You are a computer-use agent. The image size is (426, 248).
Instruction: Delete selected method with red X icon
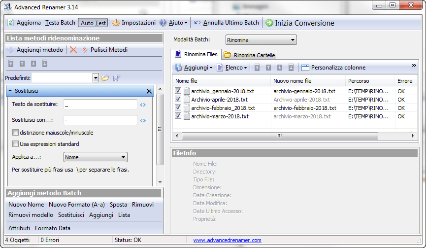pos(73,50)
